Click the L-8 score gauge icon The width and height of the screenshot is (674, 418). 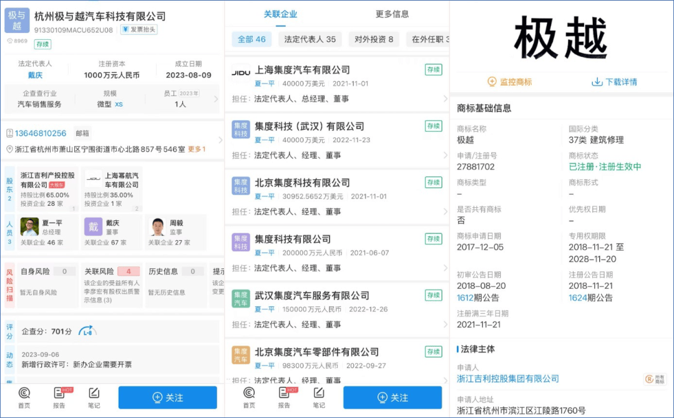(87, 331)
